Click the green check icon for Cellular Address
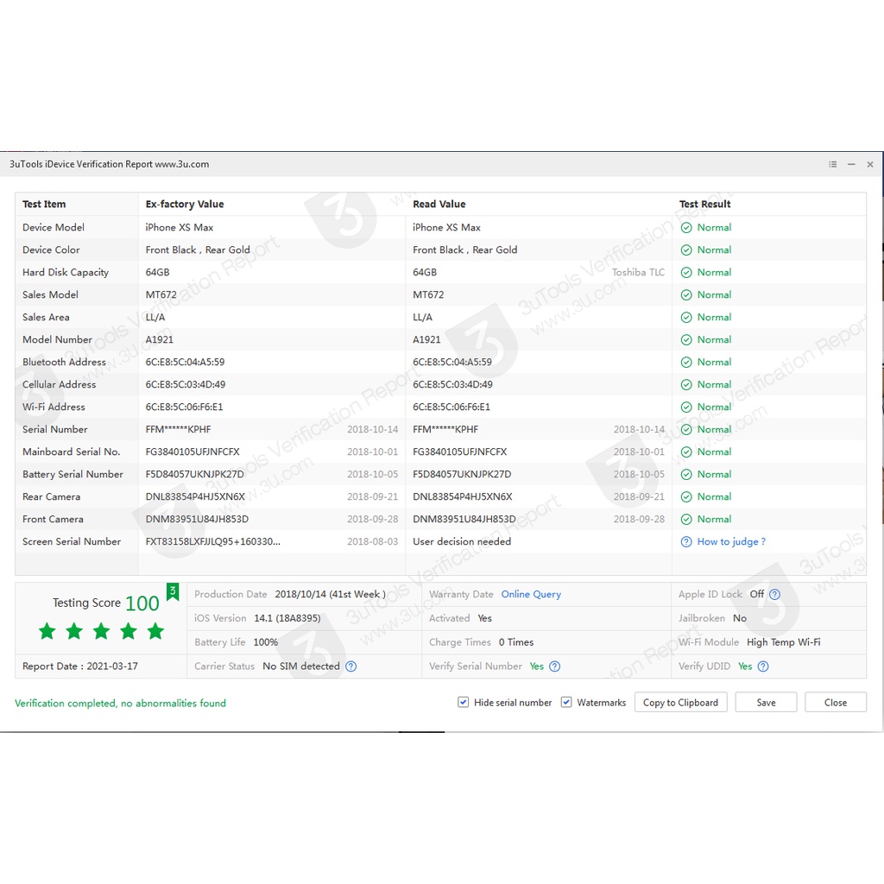 click(686, 384)
